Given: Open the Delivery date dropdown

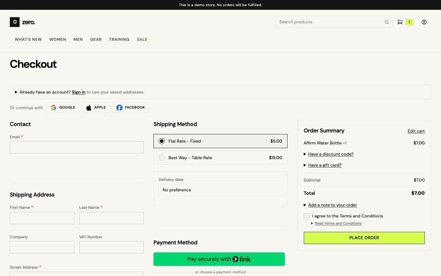Looking at the screenshot, I should pos(221,190).
